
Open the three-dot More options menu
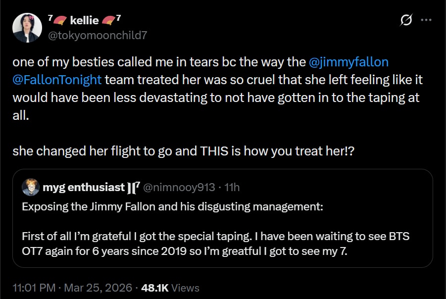(426, 20)
